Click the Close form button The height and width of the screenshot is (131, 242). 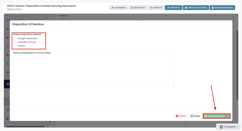(156, 8)
